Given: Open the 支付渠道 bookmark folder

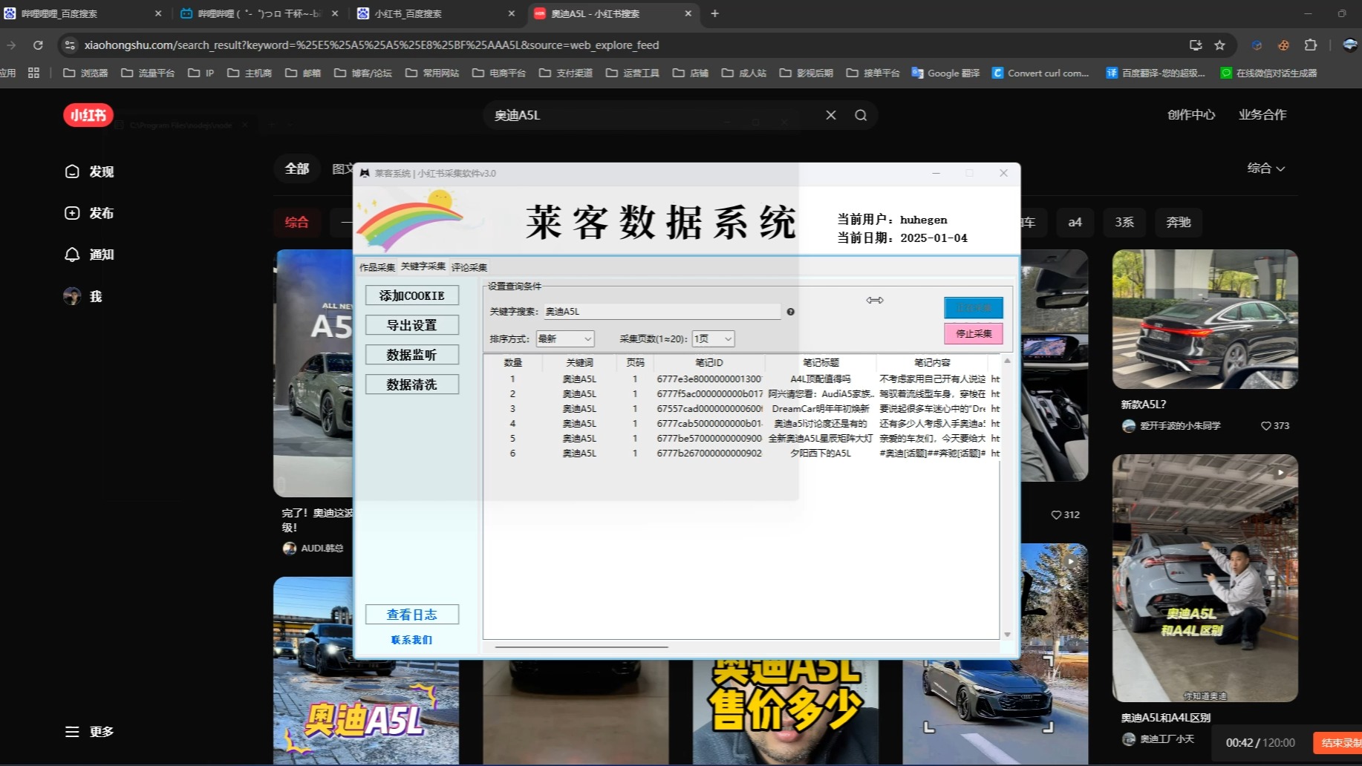Looking at the screenshot, I should [566, 73].
